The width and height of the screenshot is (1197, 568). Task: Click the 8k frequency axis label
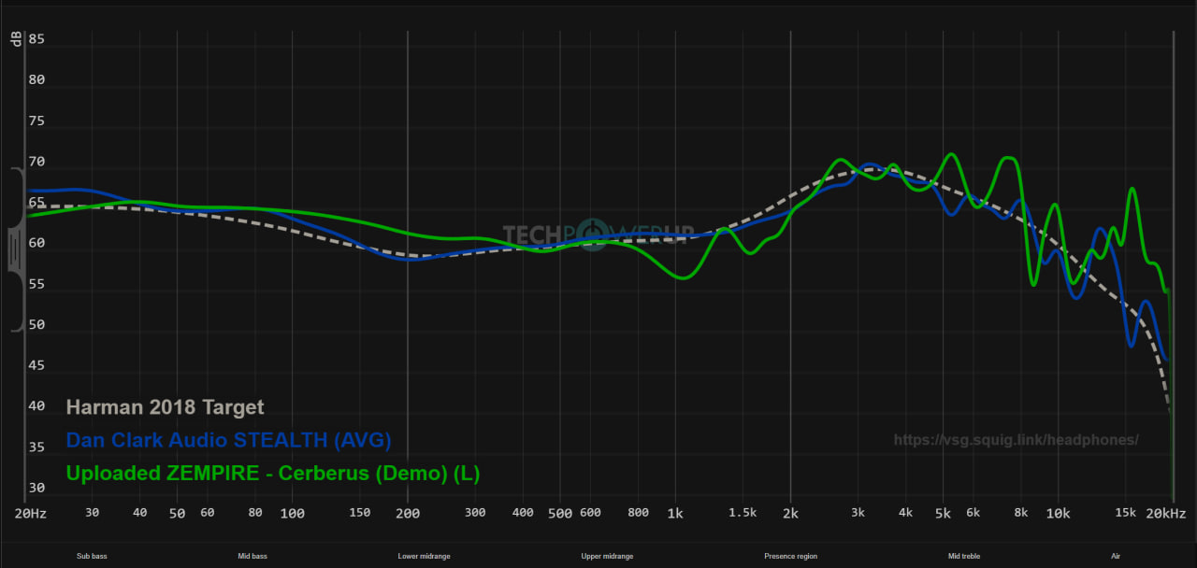click(1021, 513)
